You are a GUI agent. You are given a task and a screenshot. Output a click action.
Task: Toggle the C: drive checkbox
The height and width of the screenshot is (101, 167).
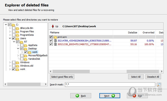click(9, 25)
